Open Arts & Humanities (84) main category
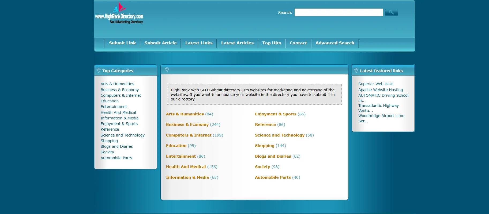This screenshot has height=214, width=489. click(185, 114)
